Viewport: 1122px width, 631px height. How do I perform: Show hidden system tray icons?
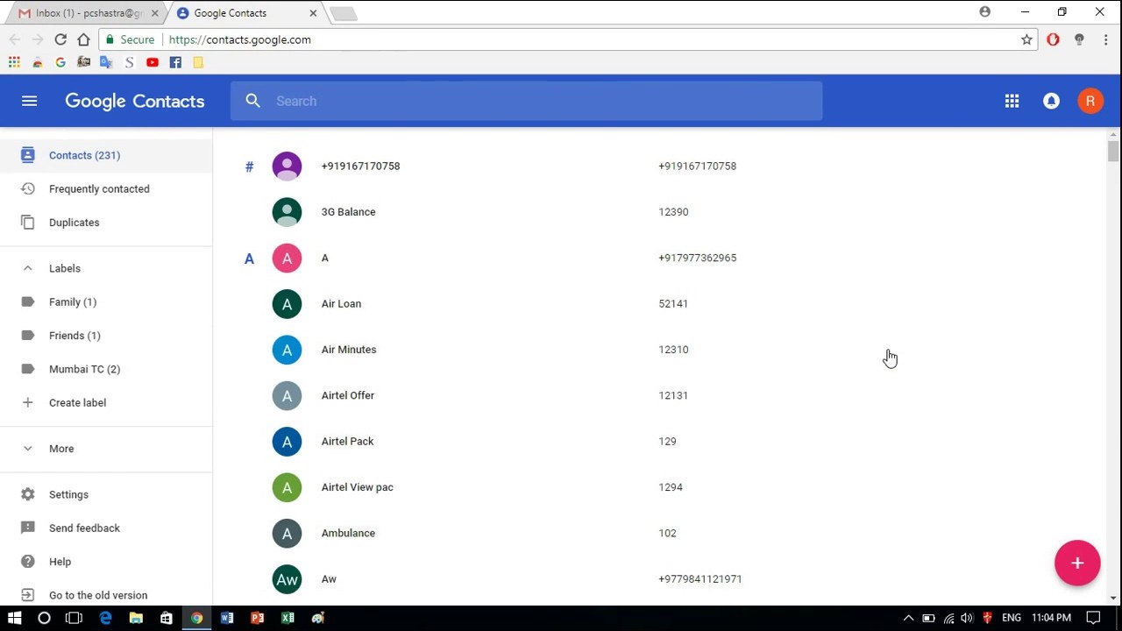908,618
